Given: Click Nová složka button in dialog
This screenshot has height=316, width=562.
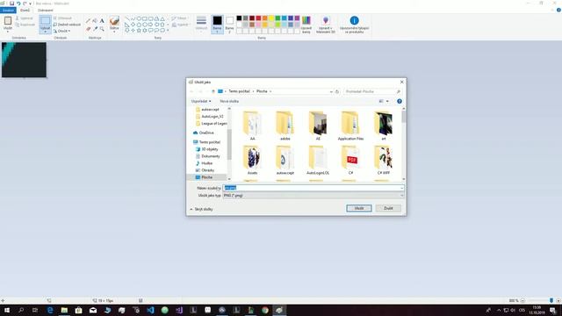Looking at the screenshot, I should (229, 101).
